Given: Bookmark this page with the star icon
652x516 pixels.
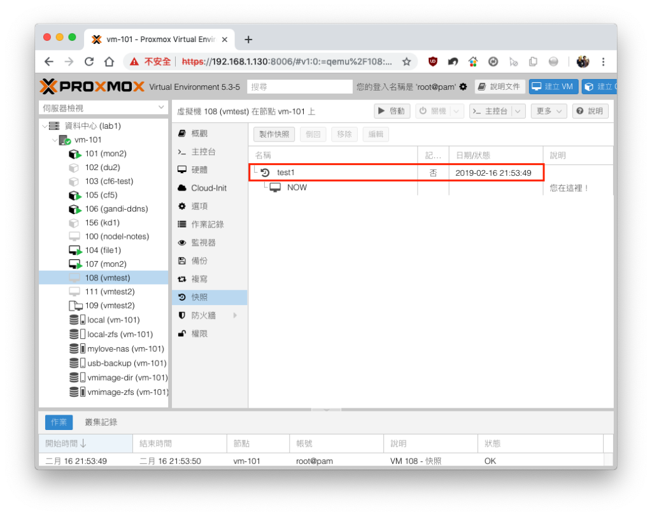Looking at the screenshot, I should pyautogui.click(x=407, y=62).
